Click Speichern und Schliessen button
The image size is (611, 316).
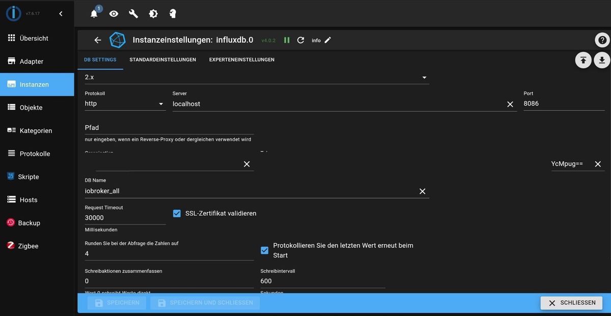(x=205, y=303)
